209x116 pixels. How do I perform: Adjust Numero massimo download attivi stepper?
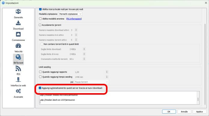tap(76, 30)
